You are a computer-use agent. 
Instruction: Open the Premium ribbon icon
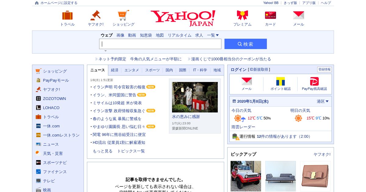(242, 15)
